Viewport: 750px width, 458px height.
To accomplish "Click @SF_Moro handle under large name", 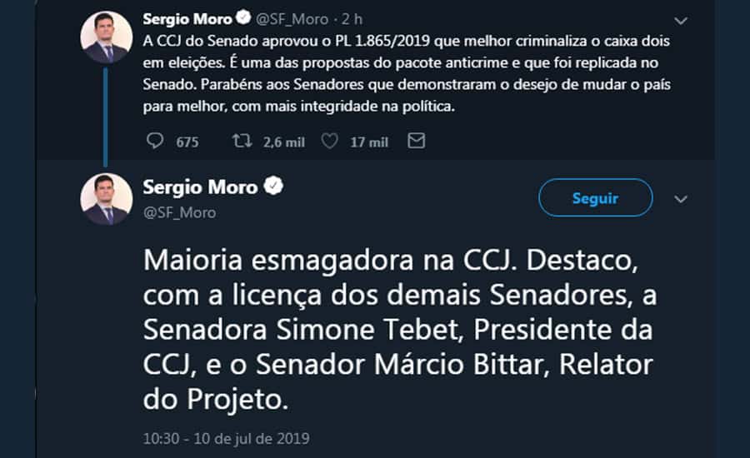I will point(179,212).
